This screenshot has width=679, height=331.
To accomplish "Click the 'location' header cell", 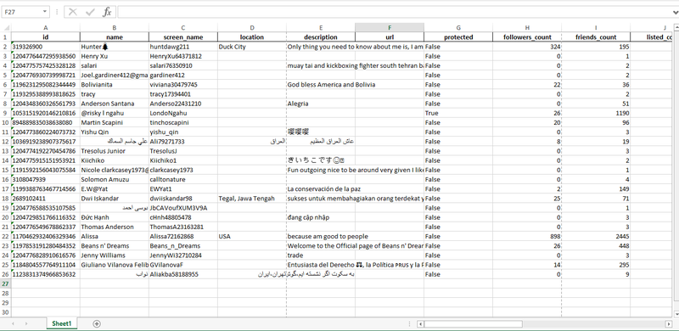I will (x=252, y=37).
